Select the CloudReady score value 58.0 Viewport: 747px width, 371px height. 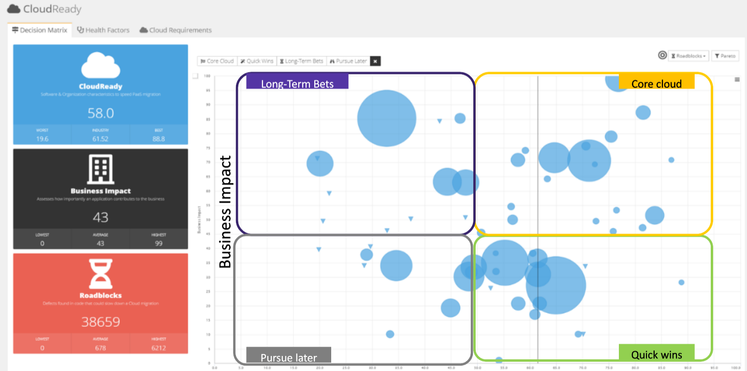click(100, 113)
